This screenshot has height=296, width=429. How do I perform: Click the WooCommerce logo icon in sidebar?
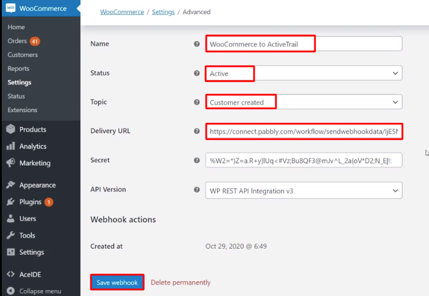[11, 8]
